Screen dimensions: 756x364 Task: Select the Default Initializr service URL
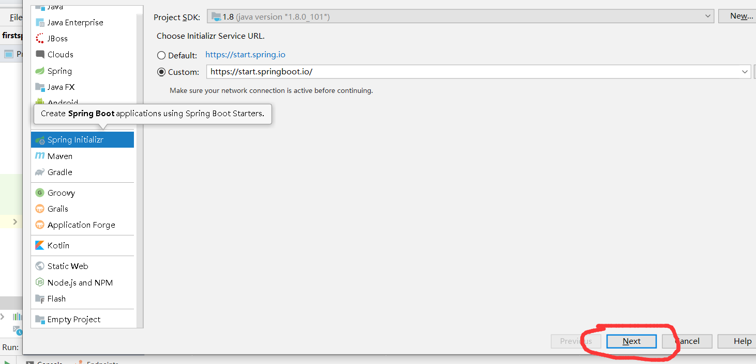point(161,55)
